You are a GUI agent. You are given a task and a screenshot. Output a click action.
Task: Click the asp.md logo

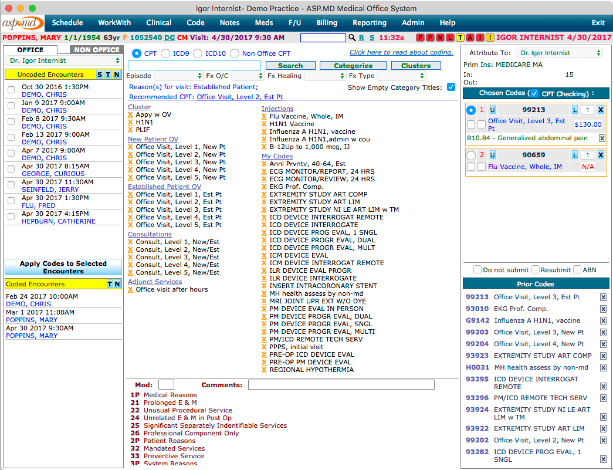[22, 23]
